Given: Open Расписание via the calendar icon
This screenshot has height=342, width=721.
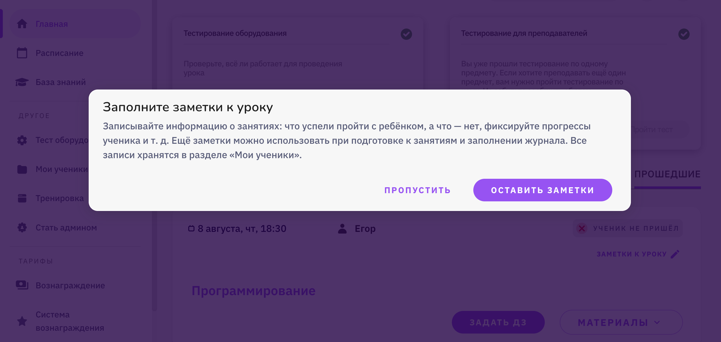Looking at the screenshot, I should [x=22, y=53].
